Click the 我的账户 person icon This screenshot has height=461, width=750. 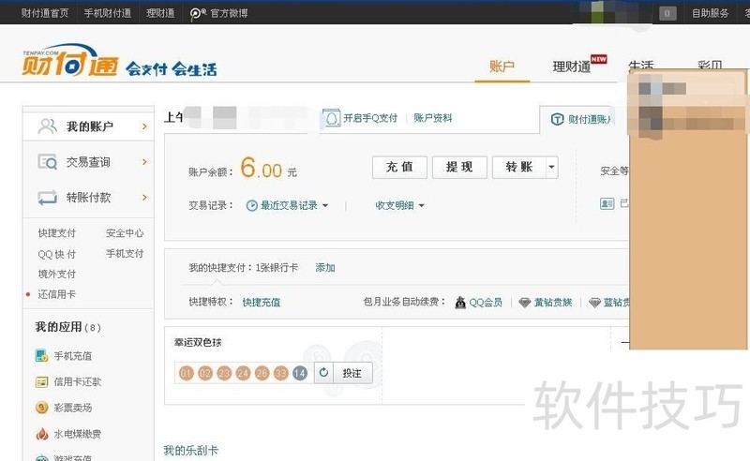coord(48,126)
